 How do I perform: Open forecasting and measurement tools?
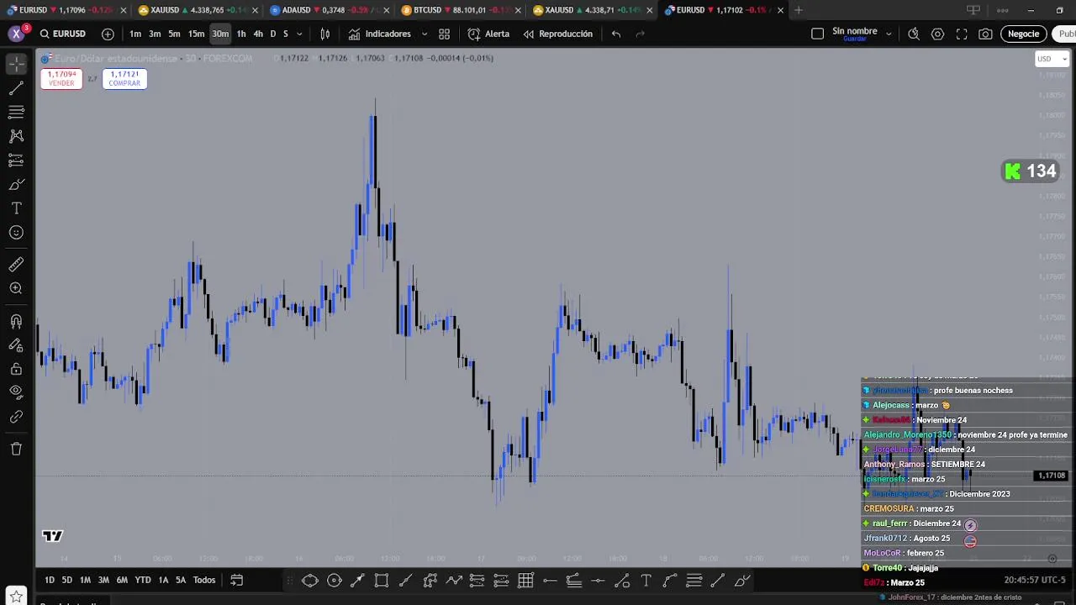click(16, 160)
